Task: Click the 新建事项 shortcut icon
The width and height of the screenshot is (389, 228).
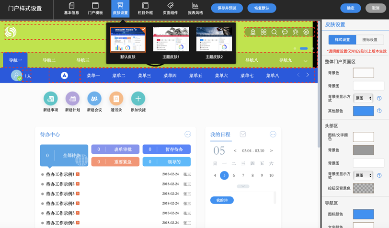Action: (x=50, y=99)
